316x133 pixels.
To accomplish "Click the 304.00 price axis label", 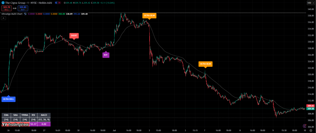I will pyautogui.click(x=311, y=127).
